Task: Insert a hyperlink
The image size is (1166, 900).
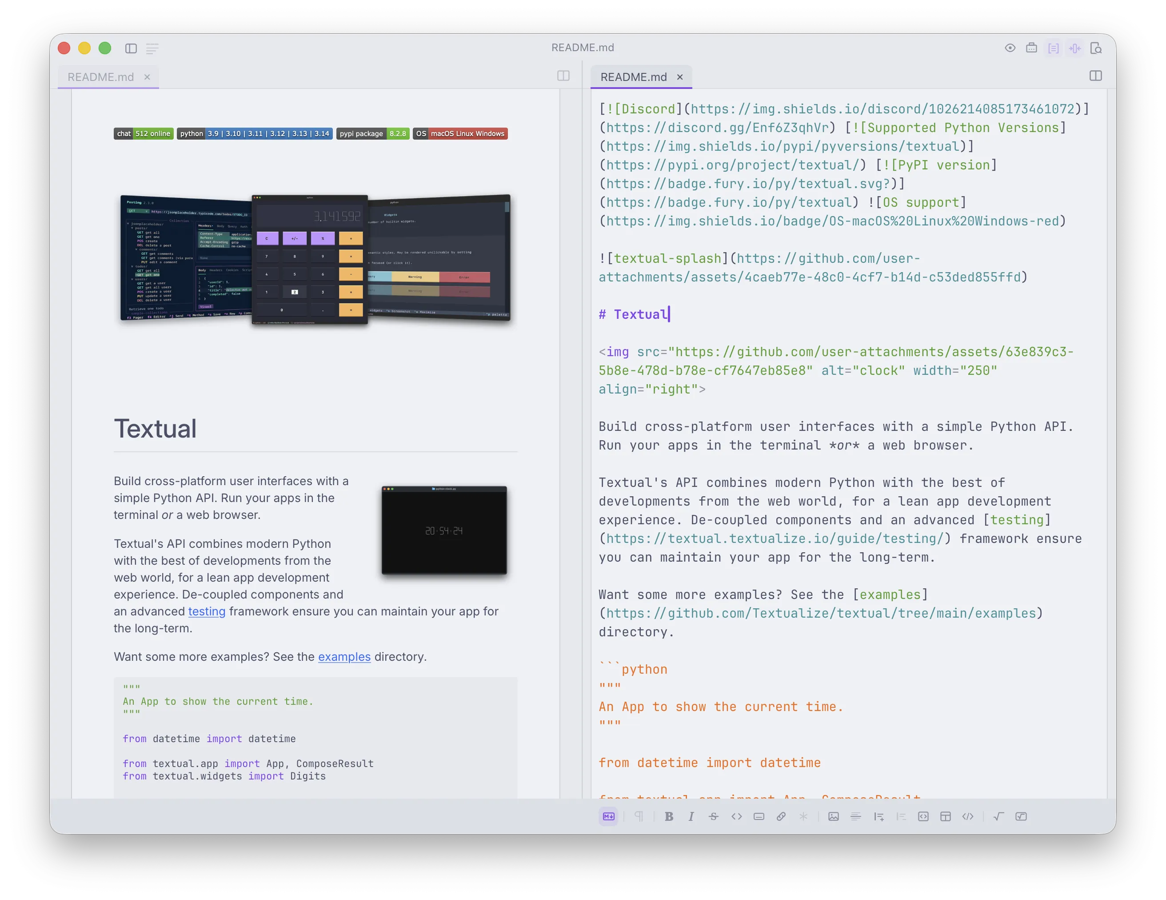Action: (x=781, y=816)
